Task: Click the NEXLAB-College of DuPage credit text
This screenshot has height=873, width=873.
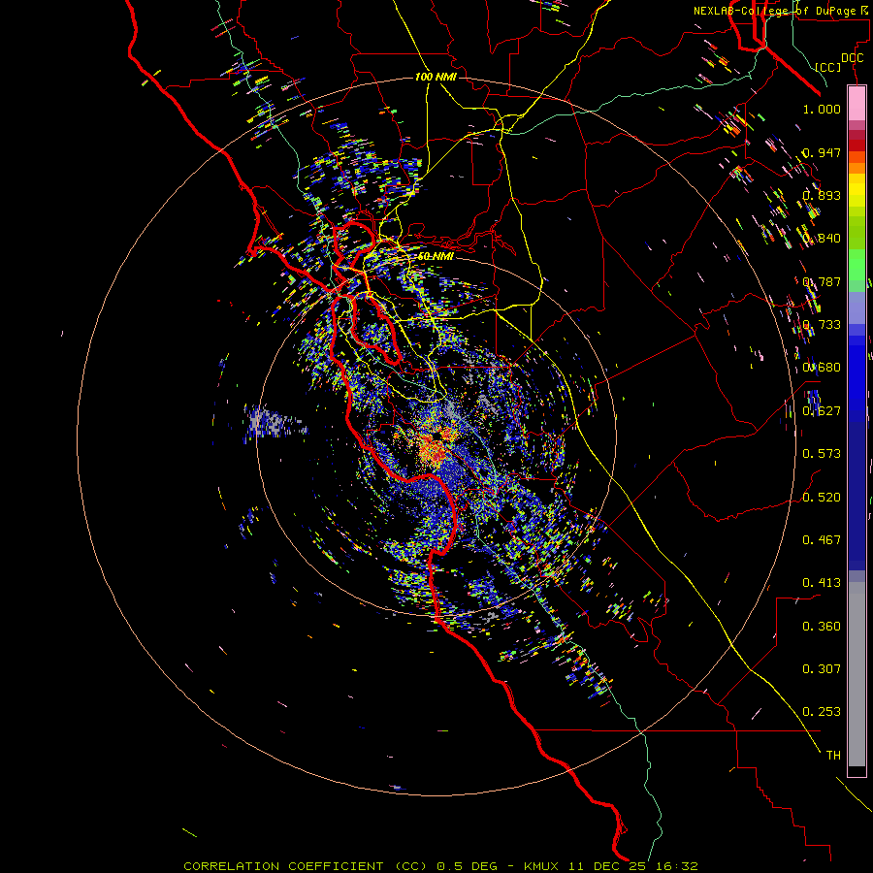Action: (x=782, y=11)
